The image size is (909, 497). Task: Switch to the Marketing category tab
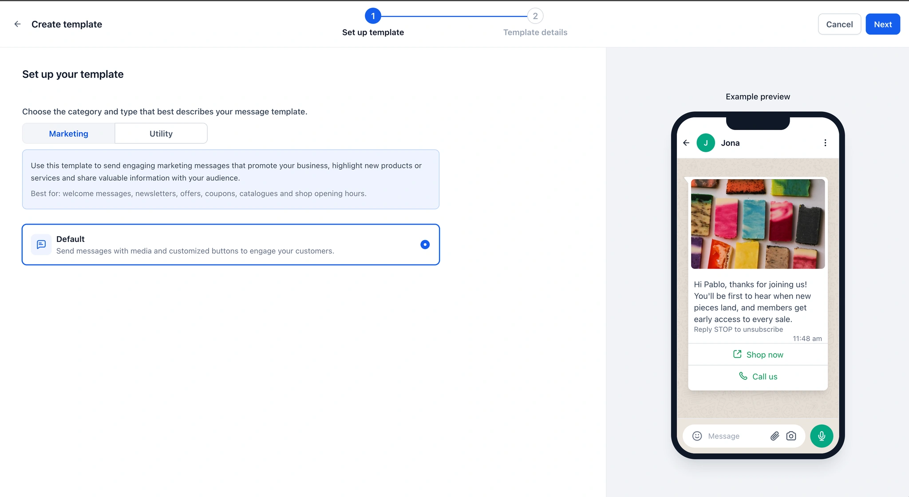68,133
